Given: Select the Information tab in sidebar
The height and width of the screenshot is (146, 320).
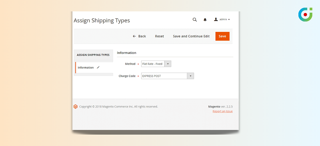Looking at the screenshot, I should coord(86,68).
